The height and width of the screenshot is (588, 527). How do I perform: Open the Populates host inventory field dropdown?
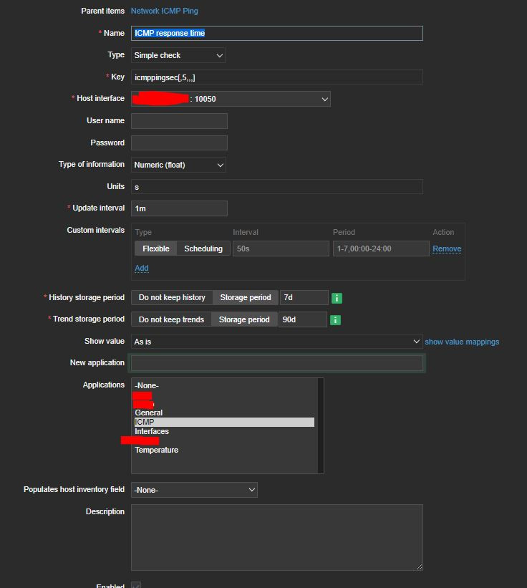click(193, 489)
